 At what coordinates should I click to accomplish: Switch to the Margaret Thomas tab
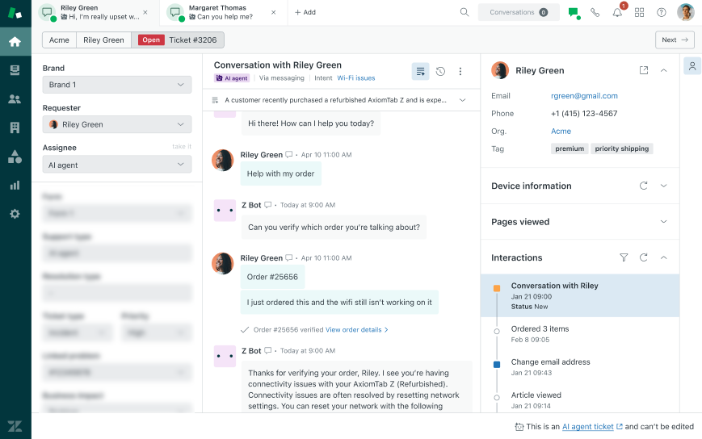[x=220, y=12]
